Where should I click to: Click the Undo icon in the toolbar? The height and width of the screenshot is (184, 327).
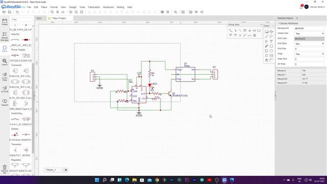click(x=17, y=12)
